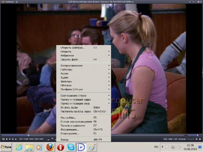Click the DUB button in control bar

click(x=165, y=139)
